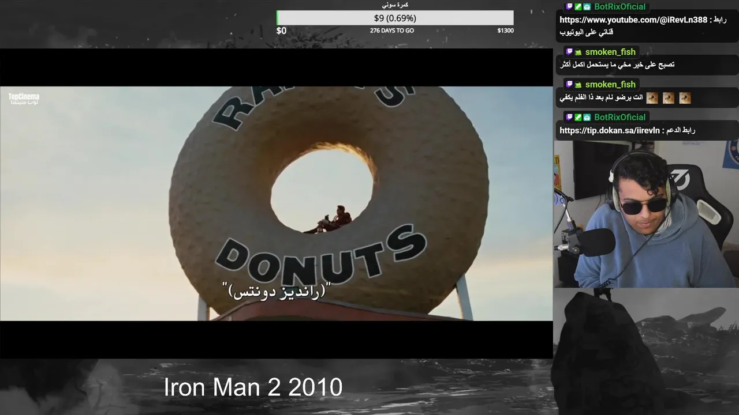Click smoken_fish username on message with emotes
Screen dimensions: 739x415
point(610,85)
